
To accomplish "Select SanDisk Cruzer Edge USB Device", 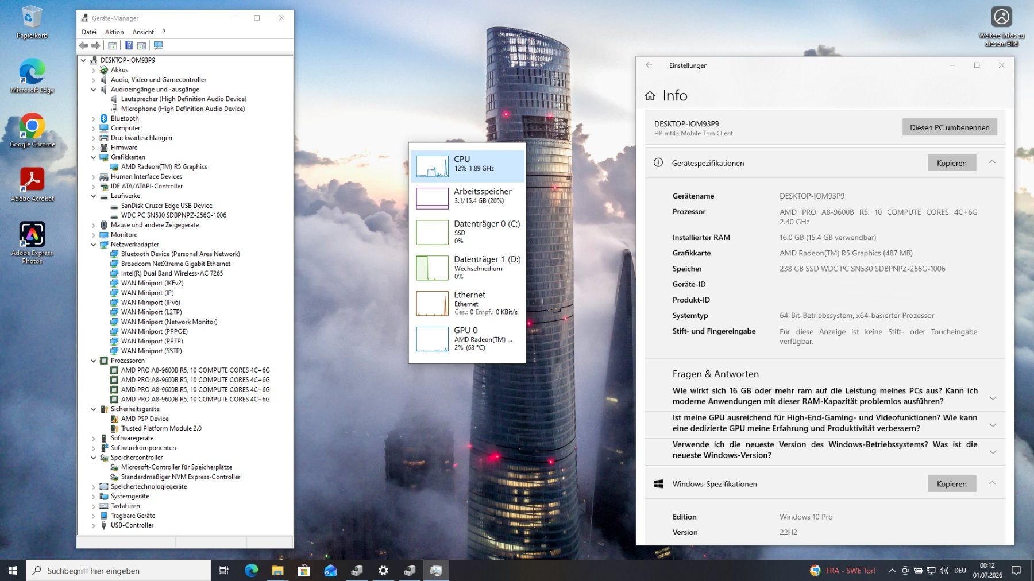I will coord(167,206).
